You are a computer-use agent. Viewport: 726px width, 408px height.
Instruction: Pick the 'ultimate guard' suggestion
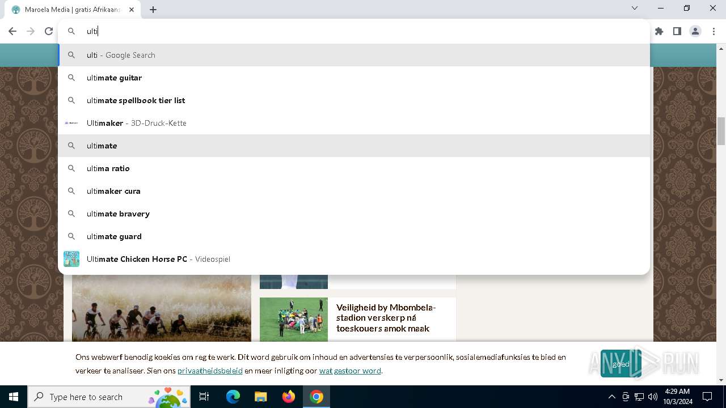354,236
